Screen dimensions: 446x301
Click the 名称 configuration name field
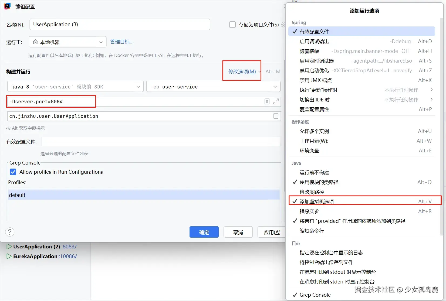tap(120, 24)
